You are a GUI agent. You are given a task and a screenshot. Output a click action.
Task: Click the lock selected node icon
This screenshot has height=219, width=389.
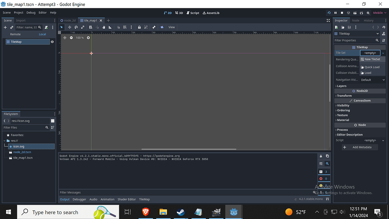click(x=139, y=27)
